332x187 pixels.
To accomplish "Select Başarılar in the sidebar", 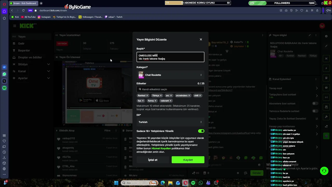I will point(31,50).
